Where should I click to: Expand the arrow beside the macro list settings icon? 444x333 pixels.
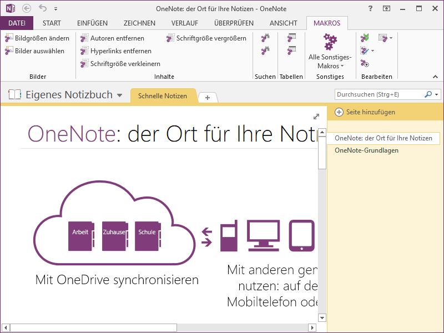tap(391, 38)
